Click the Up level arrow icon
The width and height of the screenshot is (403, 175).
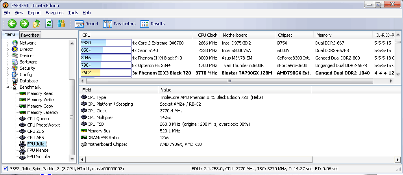[37, 24]
